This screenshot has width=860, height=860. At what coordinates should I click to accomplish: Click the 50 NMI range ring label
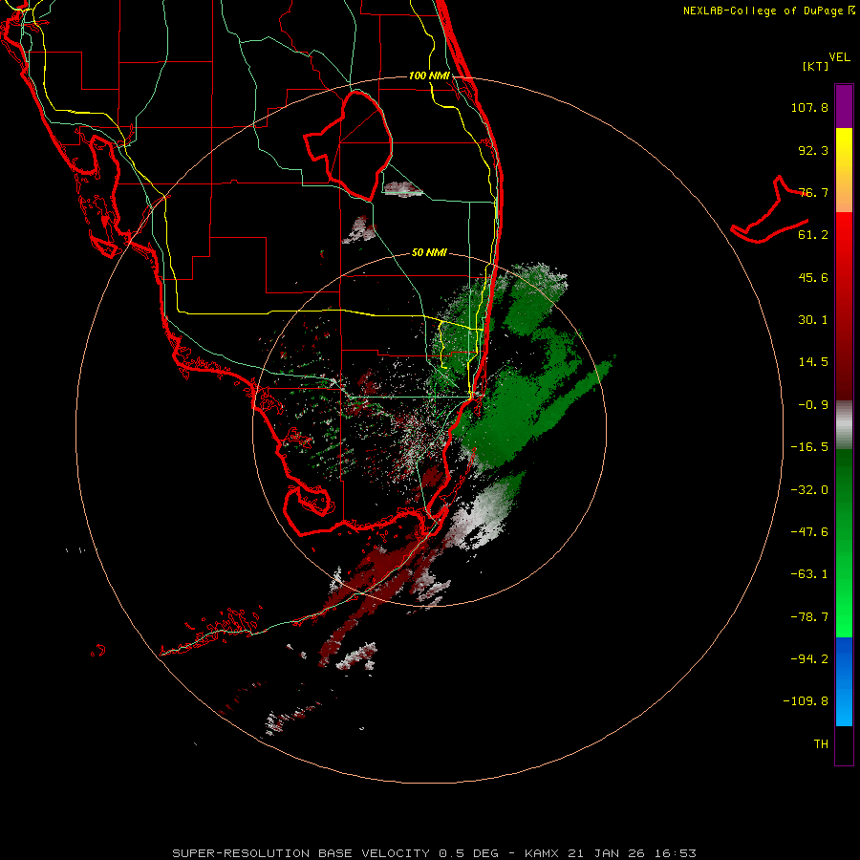[x=429, y=253]
